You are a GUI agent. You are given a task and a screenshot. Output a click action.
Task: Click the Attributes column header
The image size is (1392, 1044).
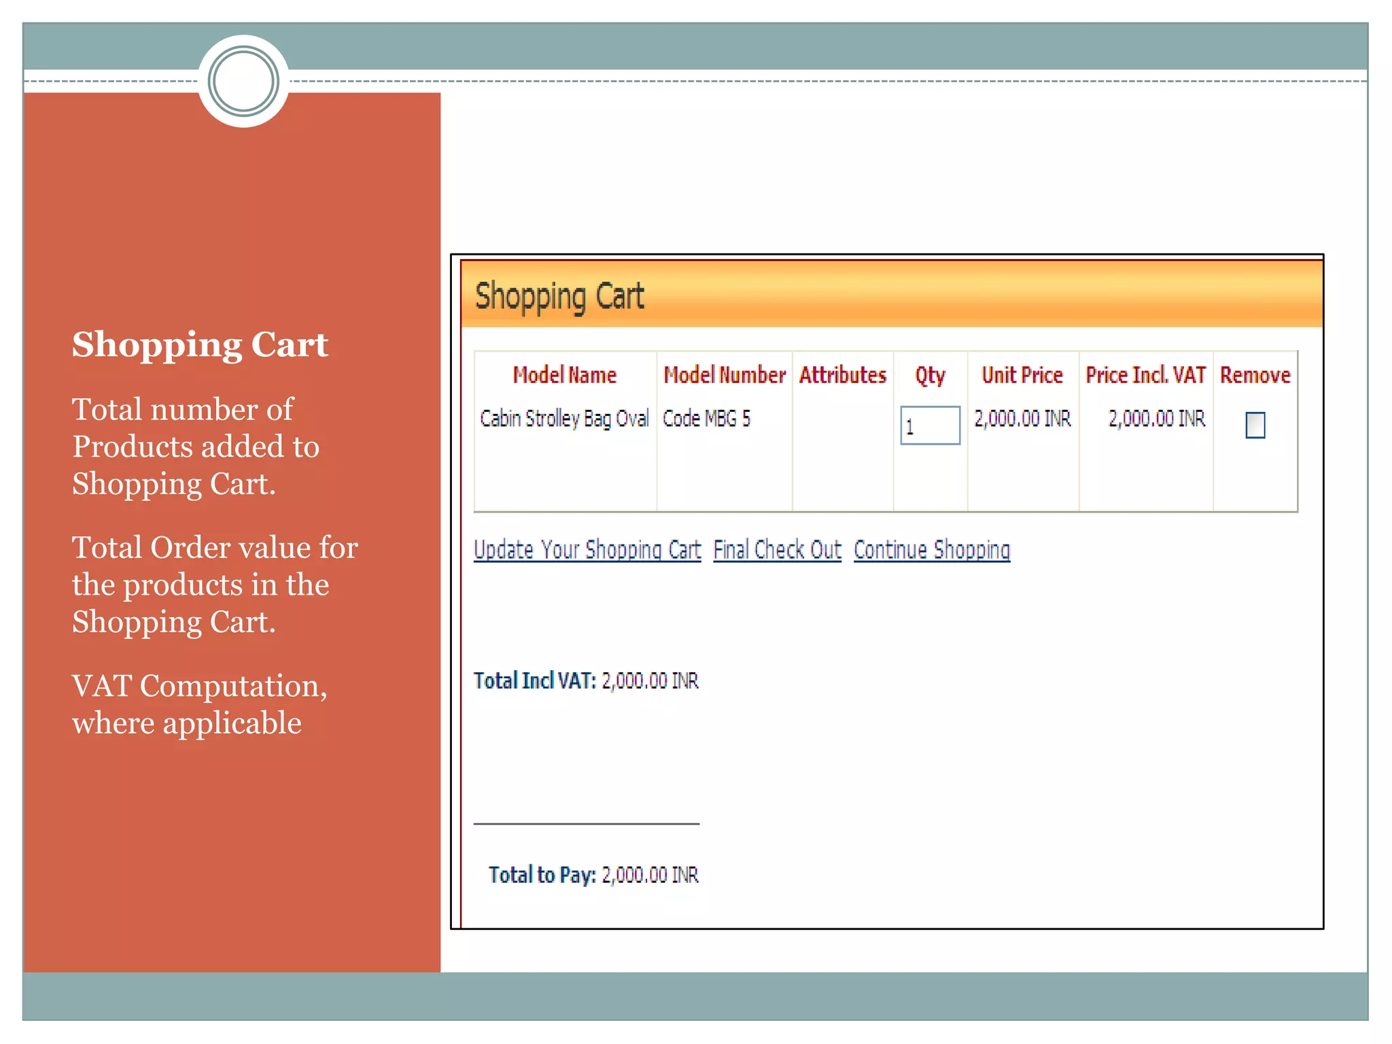[x=843, y=375]
